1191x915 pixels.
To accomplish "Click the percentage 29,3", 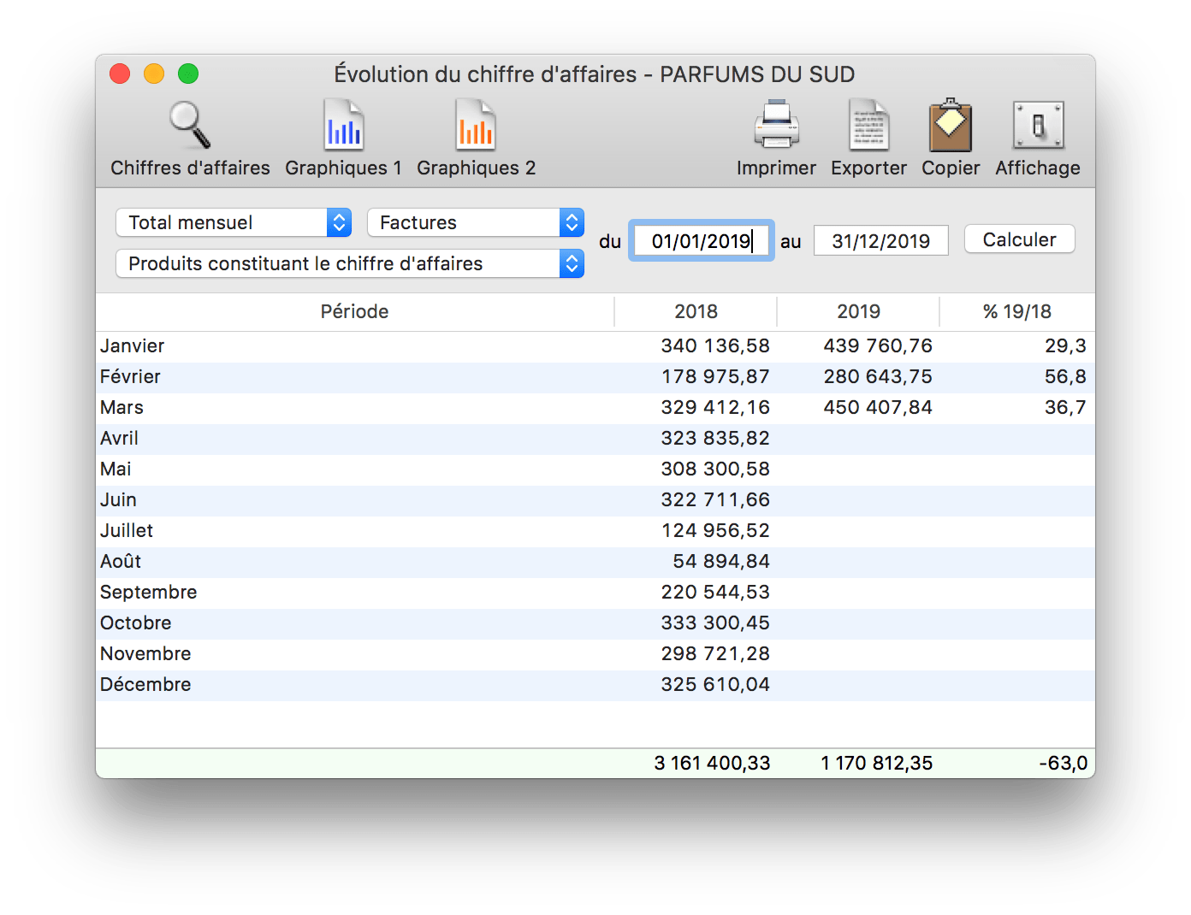I will [1065, 345].
